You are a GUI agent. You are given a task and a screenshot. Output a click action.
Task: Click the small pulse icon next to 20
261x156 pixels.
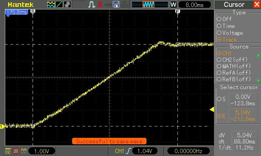(23, 150)
